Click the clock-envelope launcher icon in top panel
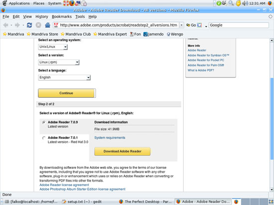Screen dimensions: 274x205 pyautogui.click(x=84, y=3)
